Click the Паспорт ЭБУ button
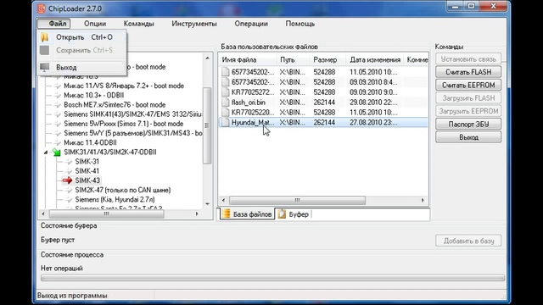This screenshot has width=543, height=305. (468, 124)
